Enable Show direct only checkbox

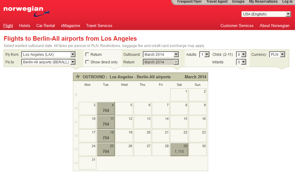(87, 62)
